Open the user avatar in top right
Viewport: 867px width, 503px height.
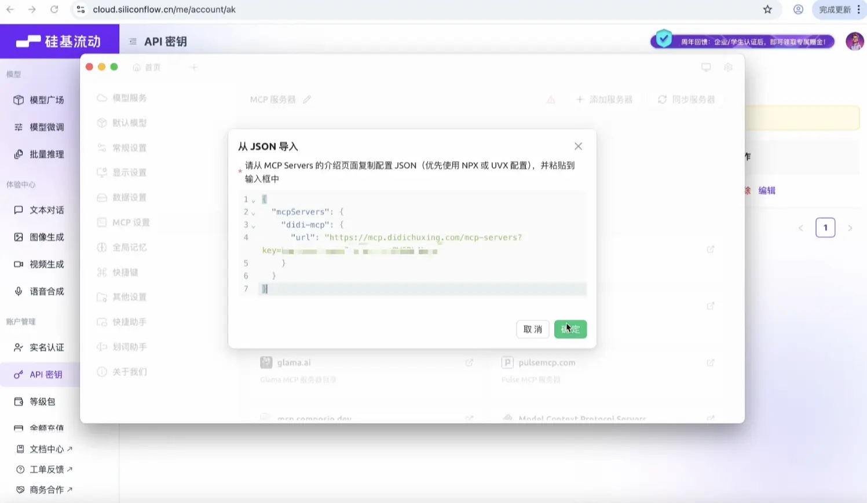(x=854, y=42)
